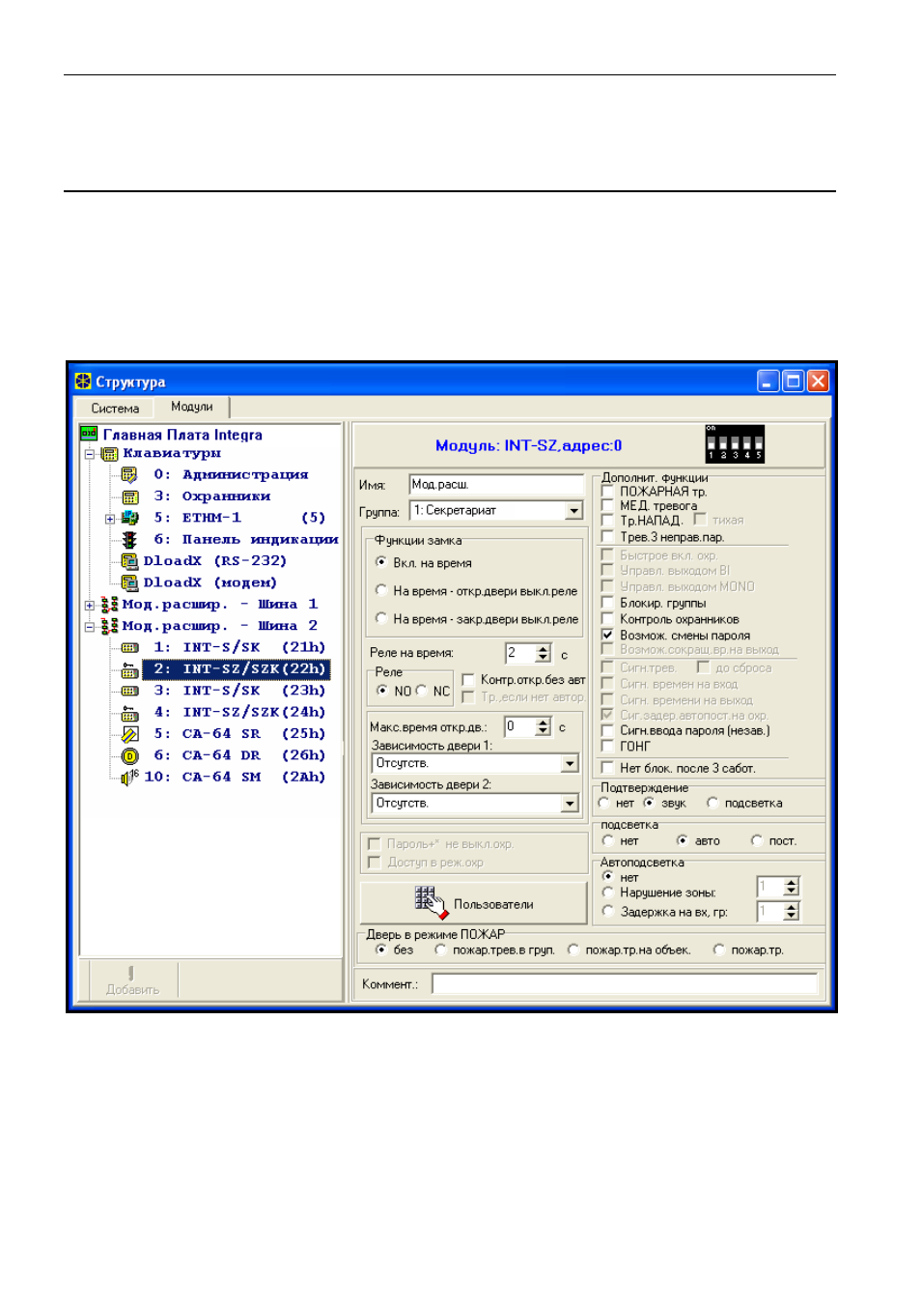Viewport: 922px width, 1304px height.
Task: Select На время - закр.двери выкл.реле option
Action: click(381, 618)
